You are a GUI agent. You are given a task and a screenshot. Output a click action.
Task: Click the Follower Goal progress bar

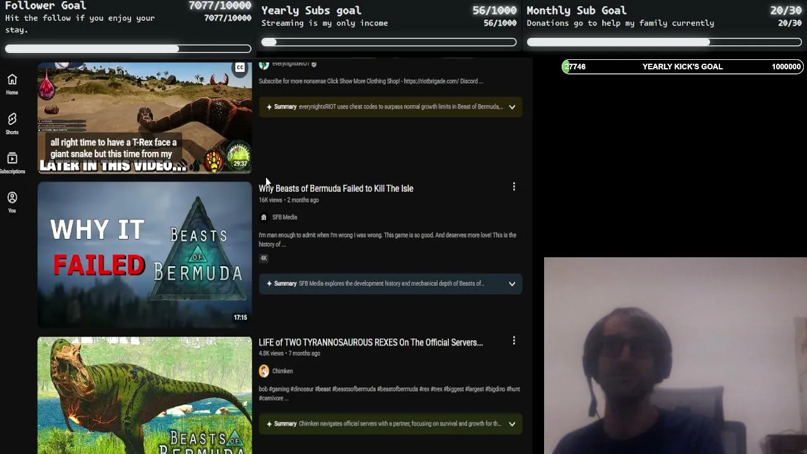(x=128, y=49)
